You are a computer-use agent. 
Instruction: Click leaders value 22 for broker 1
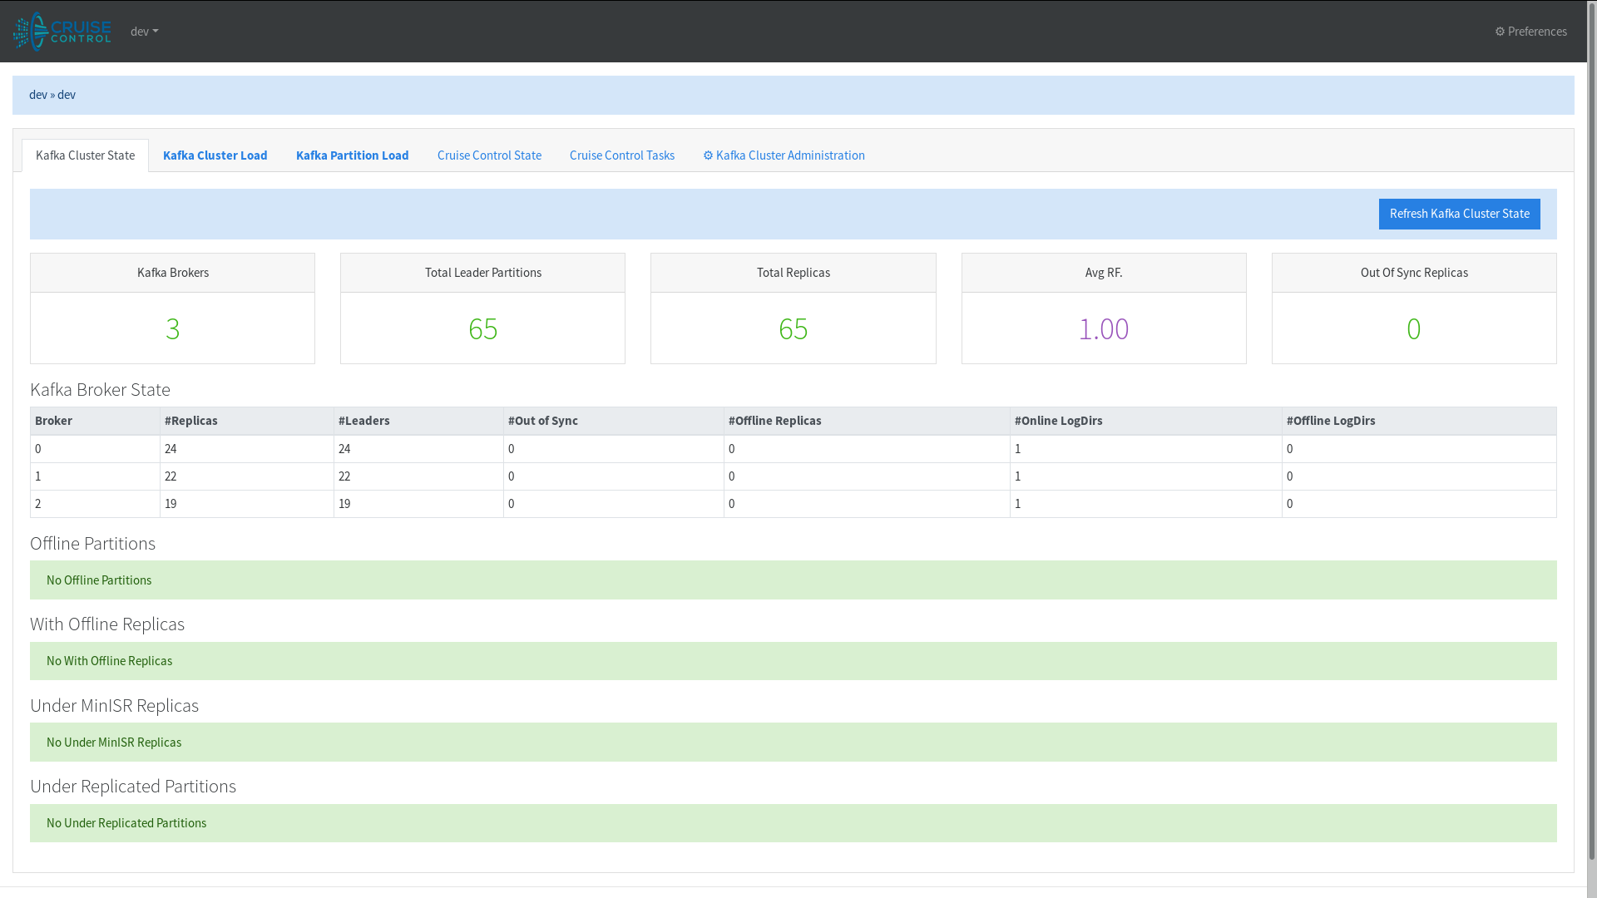344,476
